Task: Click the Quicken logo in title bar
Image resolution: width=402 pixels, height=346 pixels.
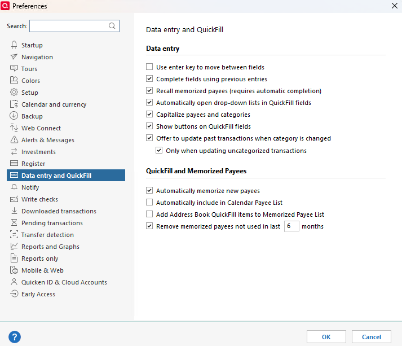Action: coord(5,6)
